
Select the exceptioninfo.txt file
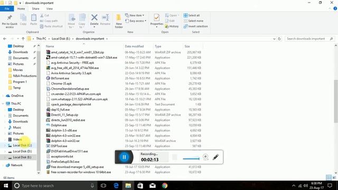click(x=62, y=157)
